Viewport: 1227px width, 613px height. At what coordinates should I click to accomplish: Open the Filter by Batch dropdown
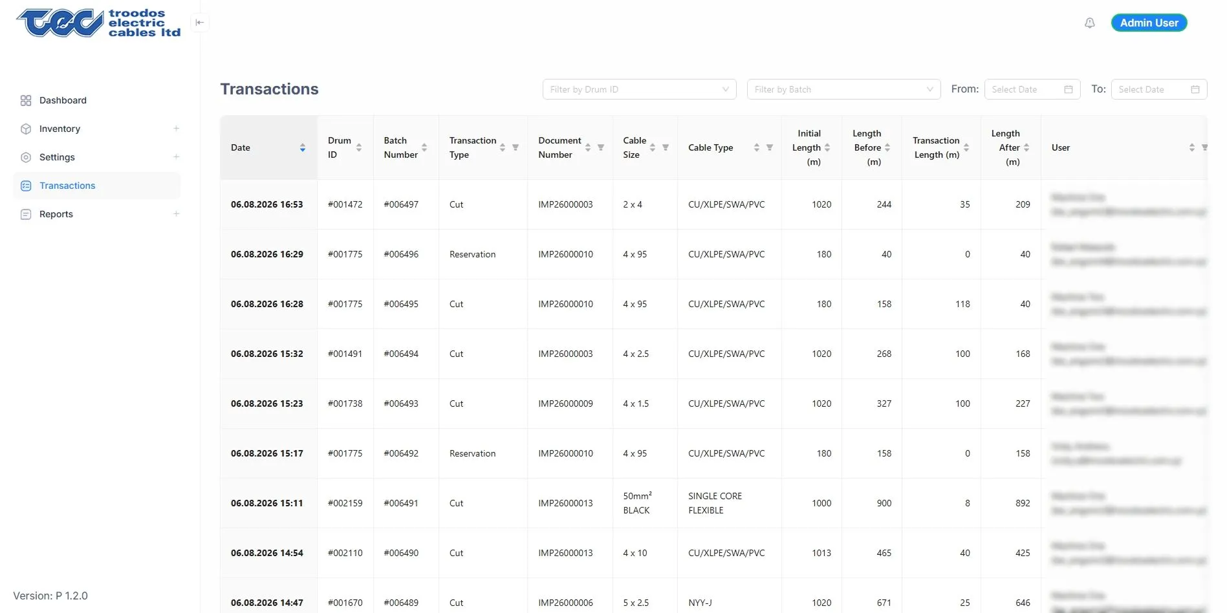point(843,89)
